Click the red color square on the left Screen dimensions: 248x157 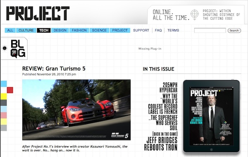tap(10, 90)
